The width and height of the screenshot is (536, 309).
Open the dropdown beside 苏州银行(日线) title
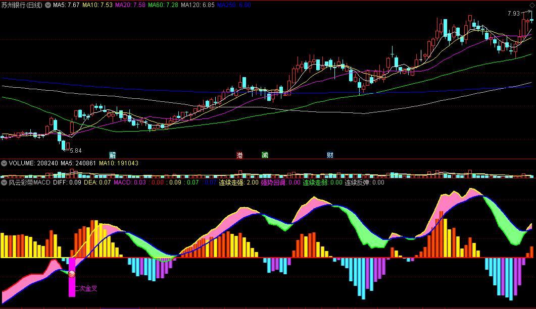pos(48,5)
